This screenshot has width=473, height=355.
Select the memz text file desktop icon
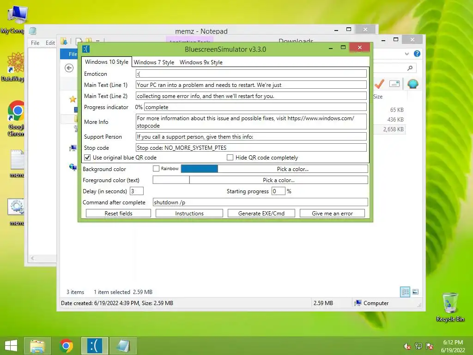(x=17, y=163)
